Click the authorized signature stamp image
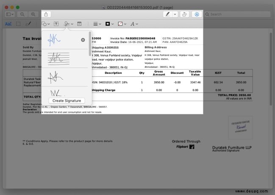 point(240,127)
